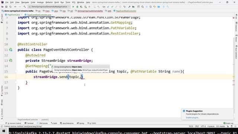This screenshot has width=238, height=134.
Task: Click the Enable plugins link
Action: pyautogui.click(x=193, y=118)
